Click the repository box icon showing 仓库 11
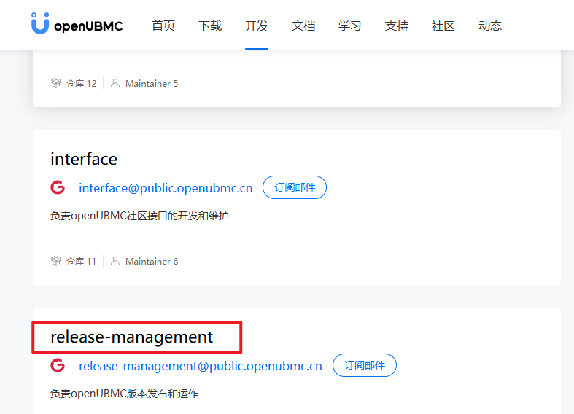Image resolution: width=574 pixels, height=414 pixels. [56, 262]
